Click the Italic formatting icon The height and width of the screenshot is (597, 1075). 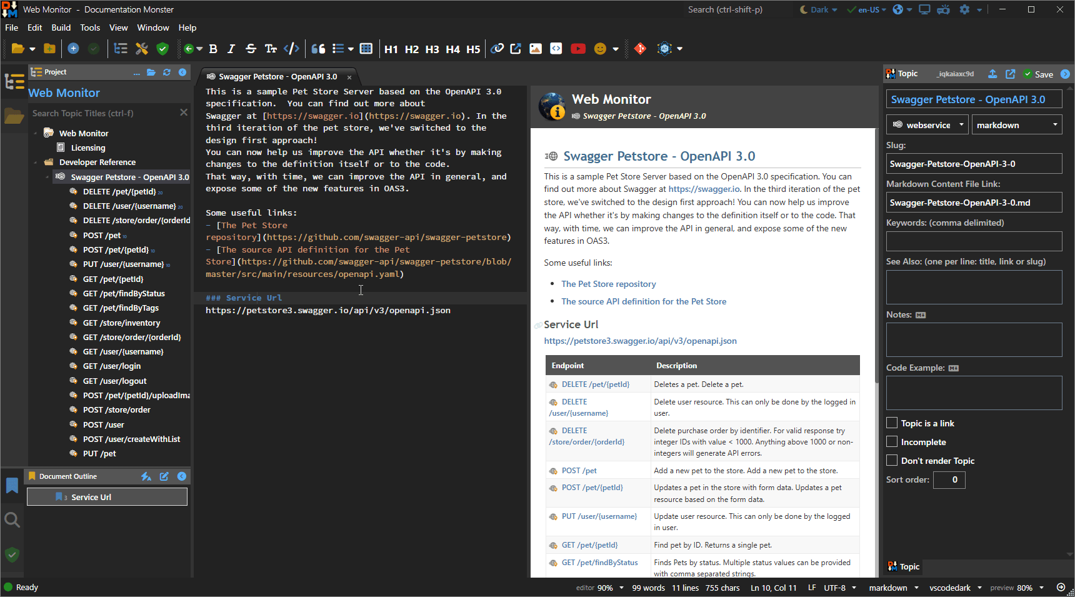click(231, 49)
